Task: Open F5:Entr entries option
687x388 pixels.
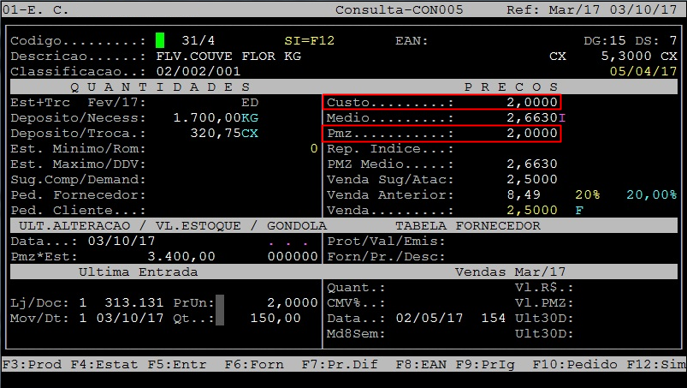Action: [x=175, y=364]
